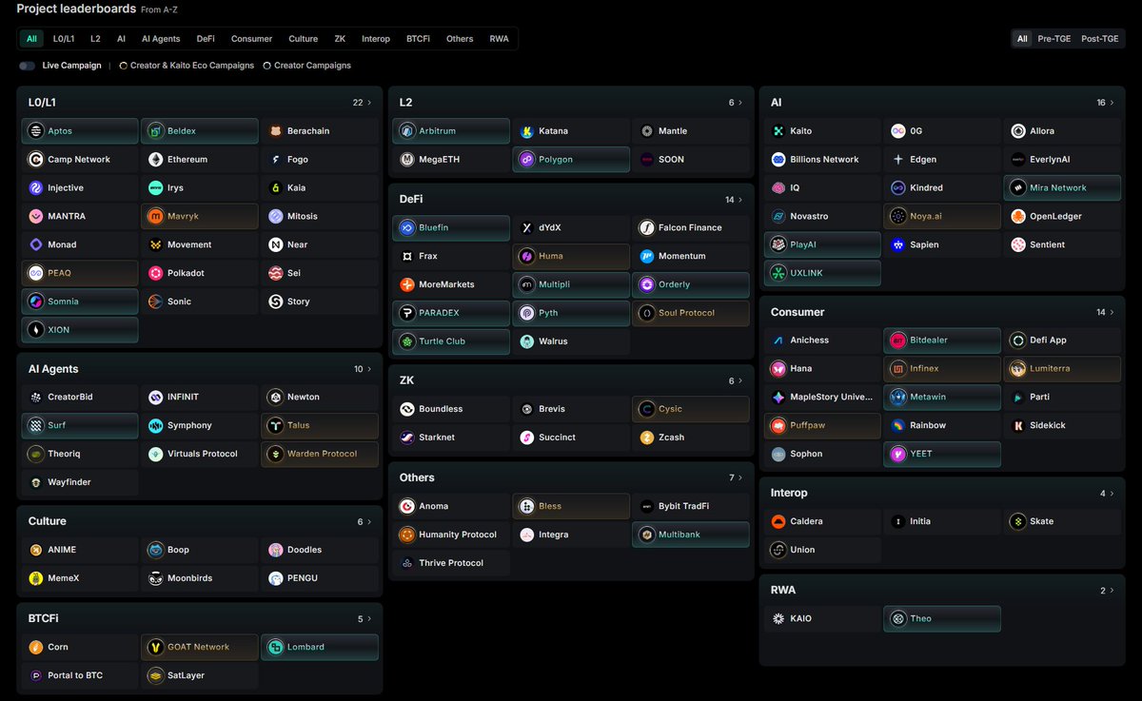Expand the ZK section chevron
1142x701 pixels.
pos(740,380)
